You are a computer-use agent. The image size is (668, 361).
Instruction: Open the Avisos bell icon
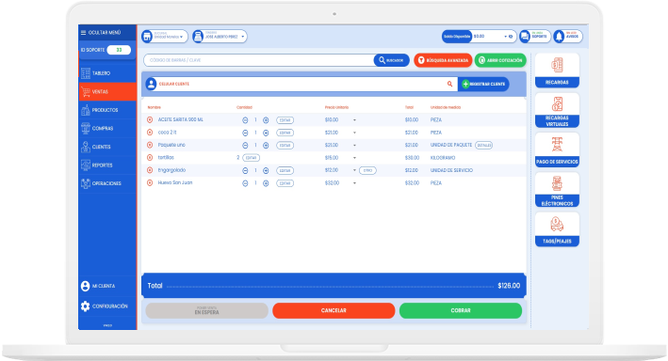[559, 37]
